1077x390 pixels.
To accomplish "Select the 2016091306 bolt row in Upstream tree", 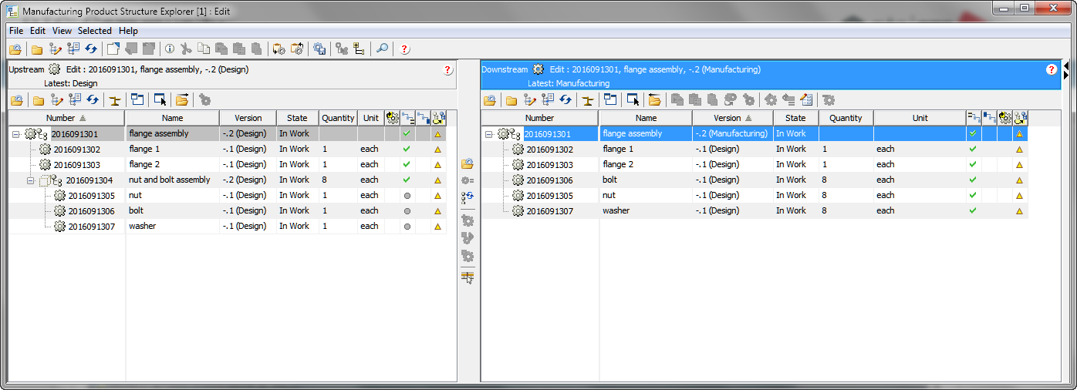I will (91, 211).
